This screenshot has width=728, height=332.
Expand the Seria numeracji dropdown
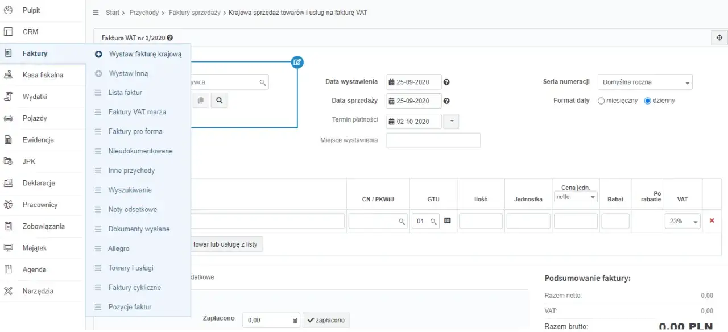[645, 82]
